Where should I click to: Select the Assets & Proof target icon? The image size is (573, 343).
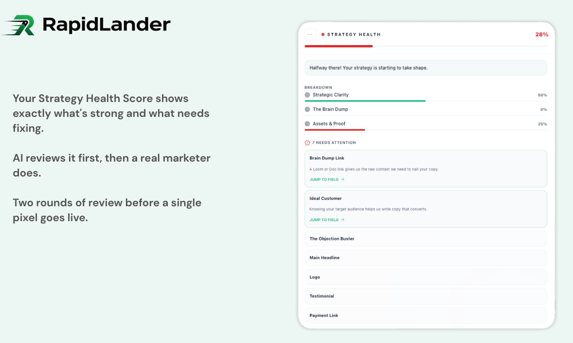coord(308,124)
